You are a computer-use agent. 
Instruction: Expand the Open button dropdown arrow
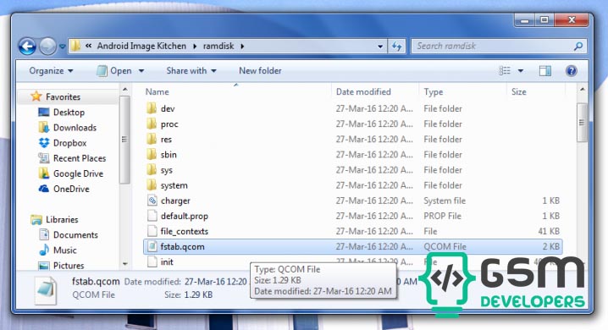[x=141, y=71]
